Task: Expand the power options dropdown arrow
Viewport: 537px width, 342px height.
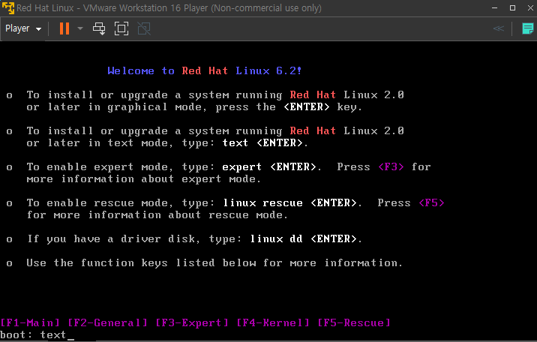Action: [x=80, y=28]
